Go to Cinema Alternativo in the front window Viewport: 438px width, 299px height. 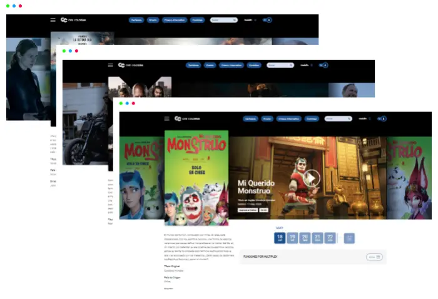tap(288, 118)
